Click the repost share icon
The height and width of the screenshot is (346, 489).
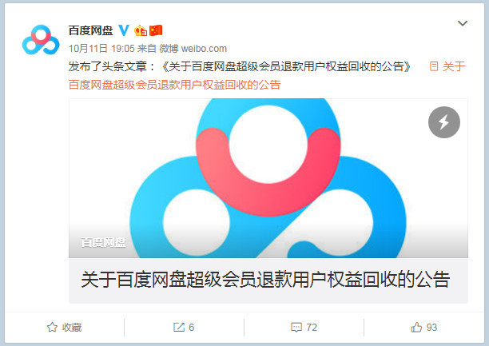(x=179, y=327)
